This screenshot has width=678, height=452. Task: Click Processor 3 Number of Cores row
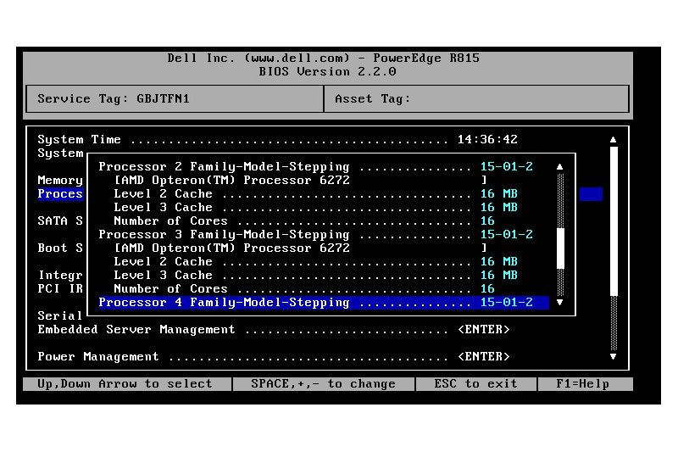pyautogui.click(x=304, y=288)
